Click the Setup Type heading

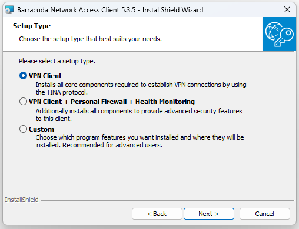coord(32,26)
